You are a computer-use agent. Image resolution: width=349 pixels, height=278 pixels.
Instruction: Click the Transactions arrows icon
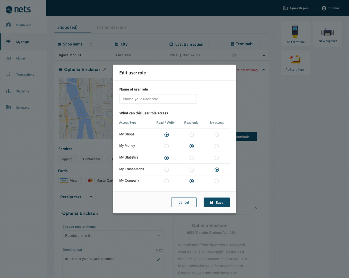tap(8, 75)
